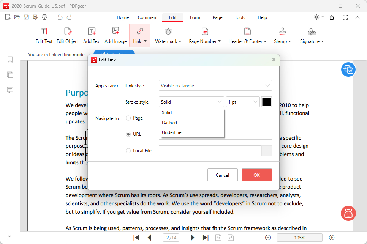Choose Dashed from stroke style list

(x=169, y=123)
